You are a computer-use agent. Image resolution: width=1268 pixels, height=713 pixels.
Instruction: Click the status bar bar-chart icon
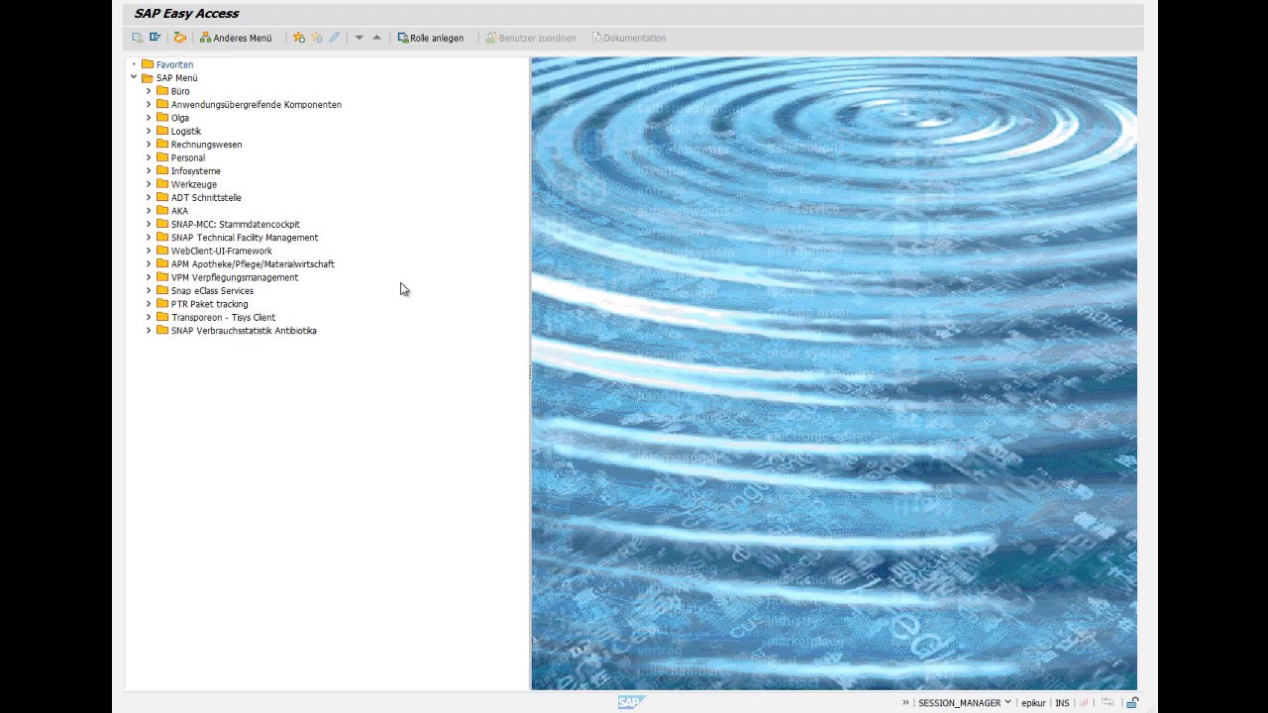pyautogui.click(x=1084, y=702)
